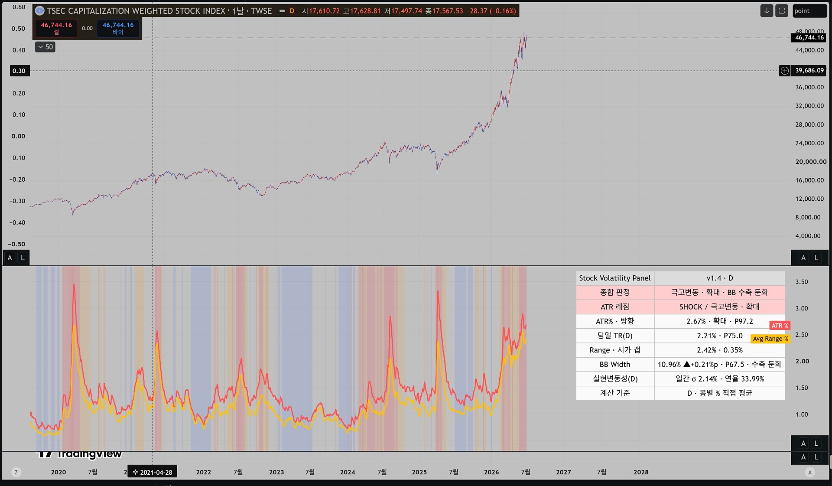The height and width of the screenshot is (486, 832).
Task: Click the 일간 σ 2.14% · 연율 33.99% cell
Action: 719,379
